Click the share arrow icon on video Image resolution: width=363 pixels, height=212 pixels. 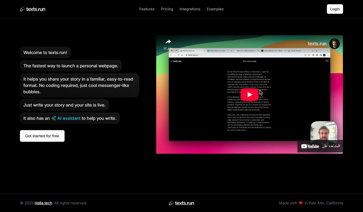click(168, 42)
